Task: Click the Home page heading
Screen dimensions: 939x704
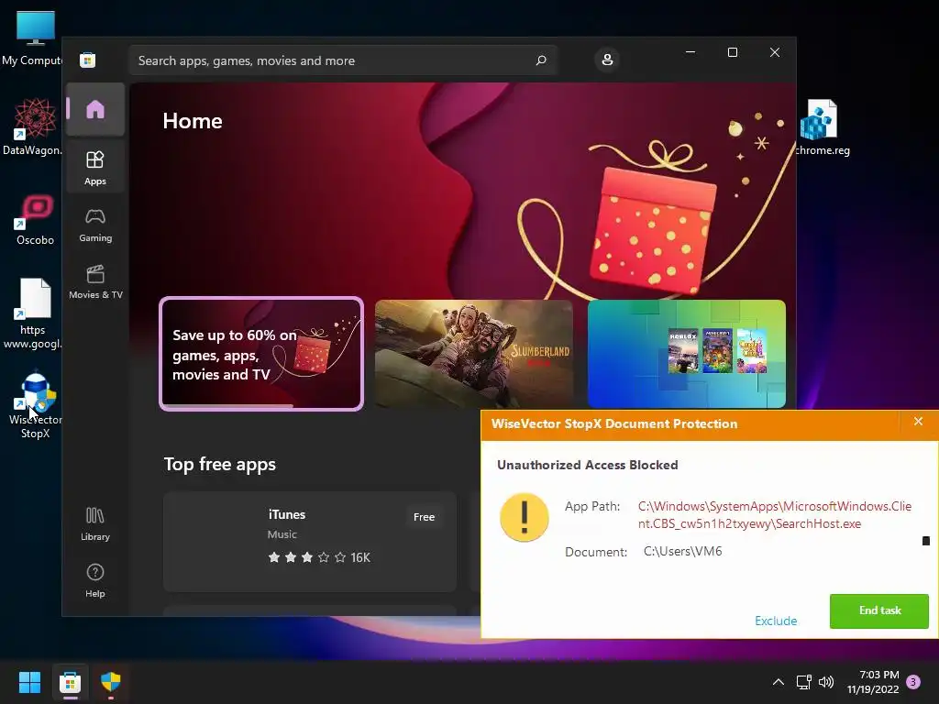Action: [x=193, y=121]
